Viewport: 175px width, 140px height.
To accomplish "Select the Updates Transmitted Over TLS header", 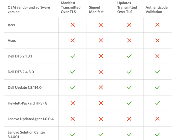I will [127, 7].
